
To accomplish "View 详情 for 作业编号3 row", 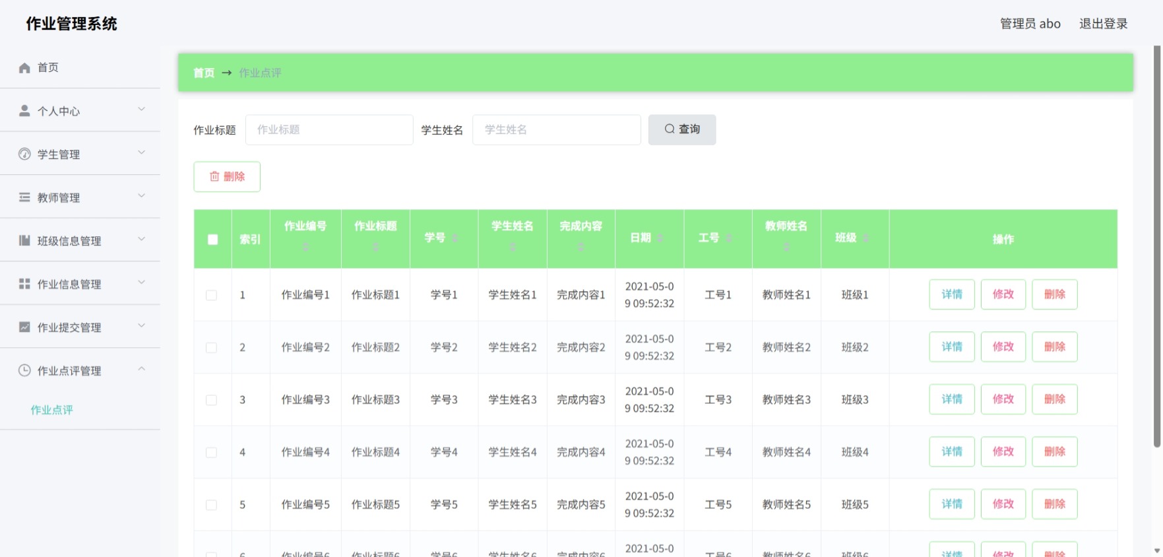I will [x=952, y=399].
